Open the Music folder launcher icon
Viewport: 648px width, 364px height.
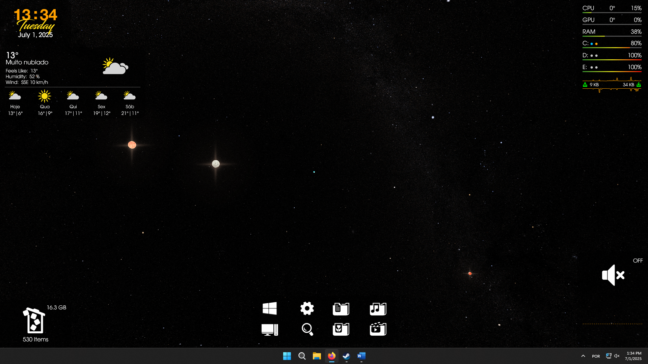click(x=378, y=309)
